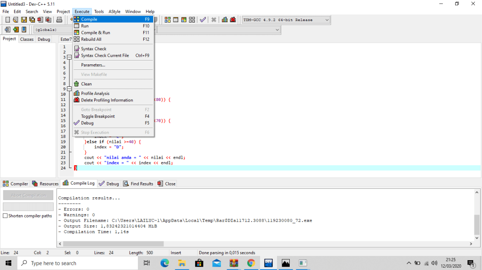Choose Compile & Run from Execute menu

pyautogui.click(x=95, y=33)
